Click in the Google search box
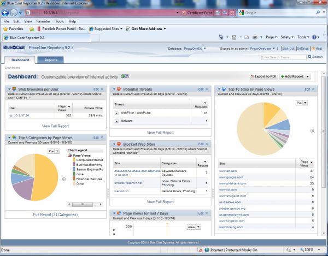 click(x=279, y=13)
